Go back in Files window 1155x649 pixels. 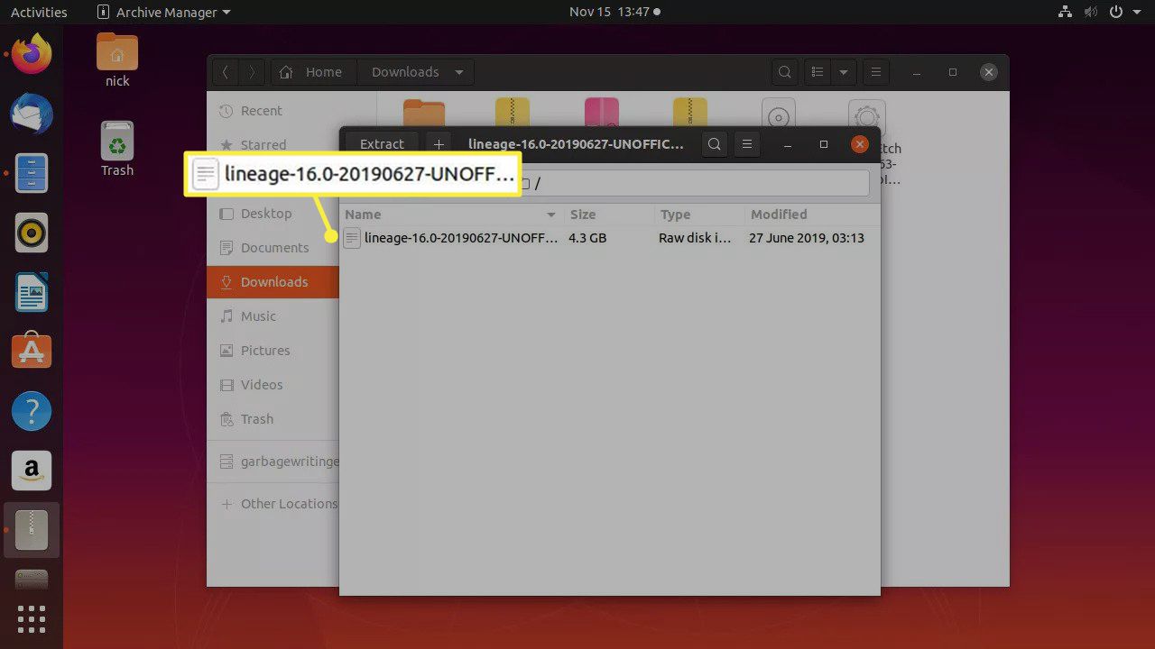226,72
